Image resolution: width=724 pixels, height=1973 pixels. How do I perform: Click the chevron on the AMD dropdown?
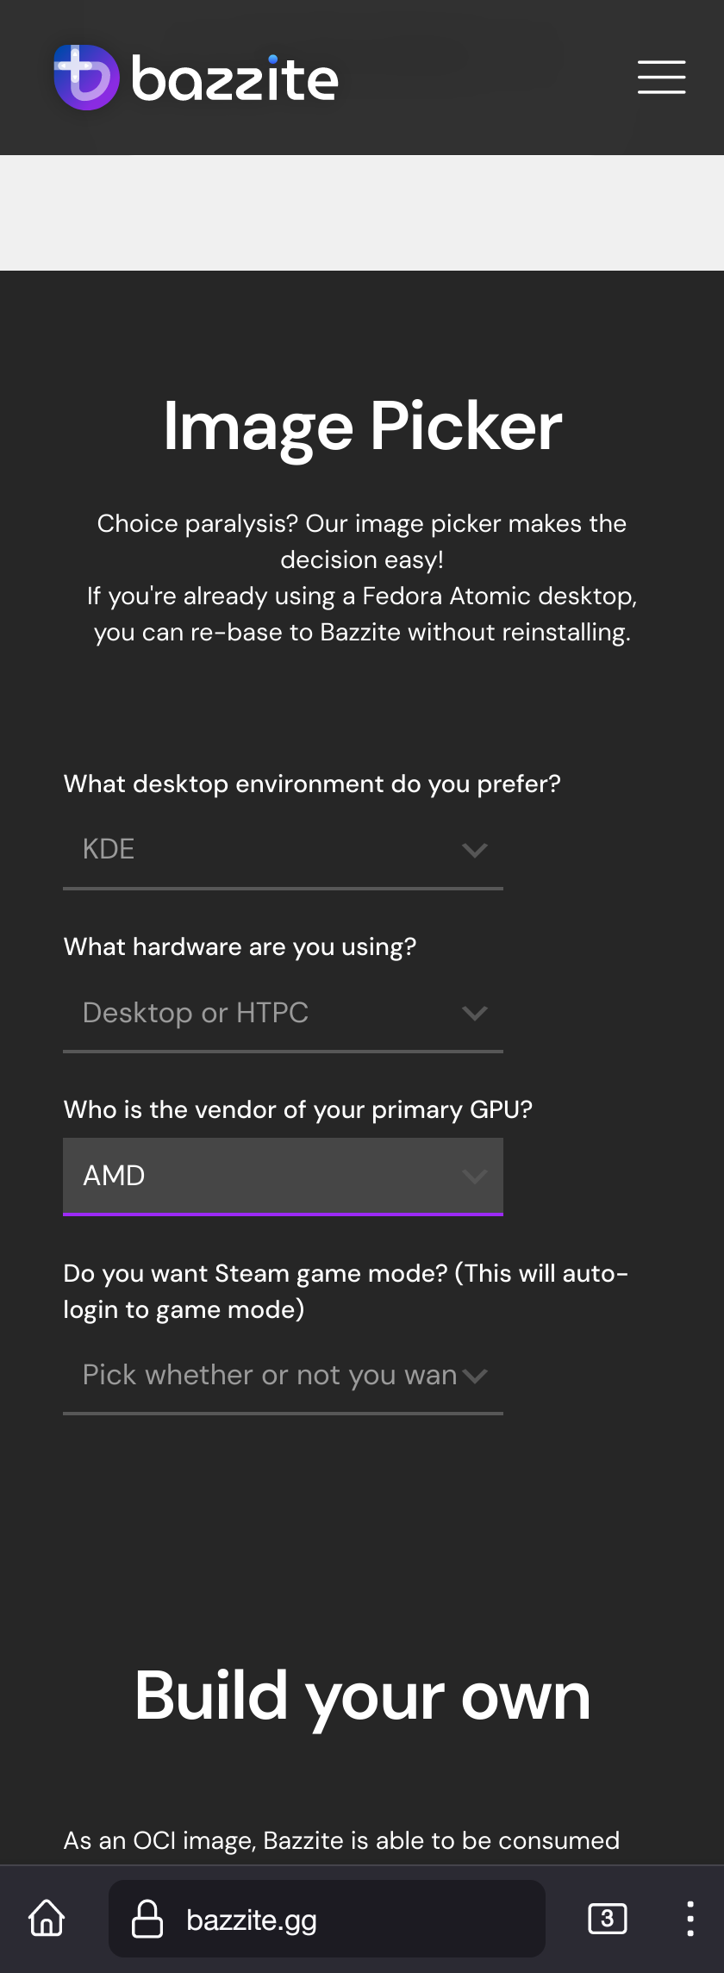point(475,1176)
